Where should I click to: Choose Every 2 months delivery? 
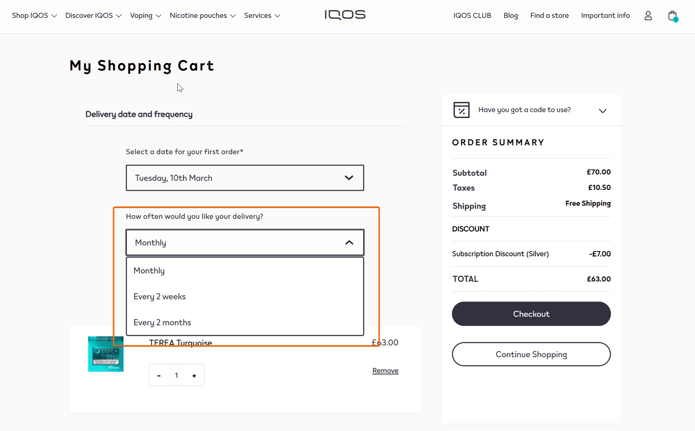click(x=245, y=322)
